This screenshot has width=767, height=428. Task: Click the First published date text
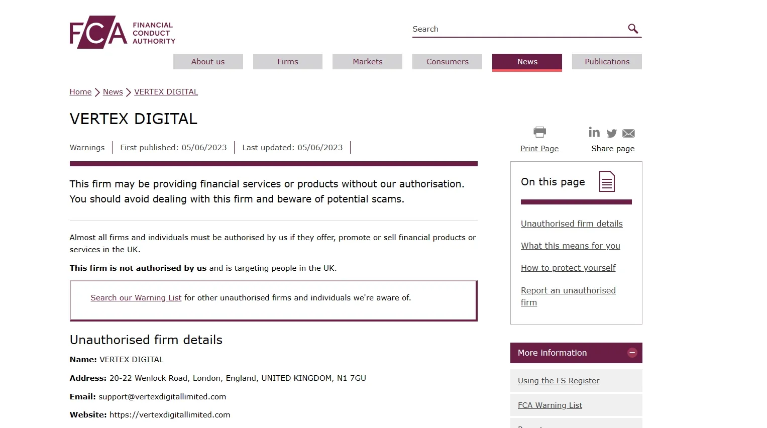tap(173, 148)
